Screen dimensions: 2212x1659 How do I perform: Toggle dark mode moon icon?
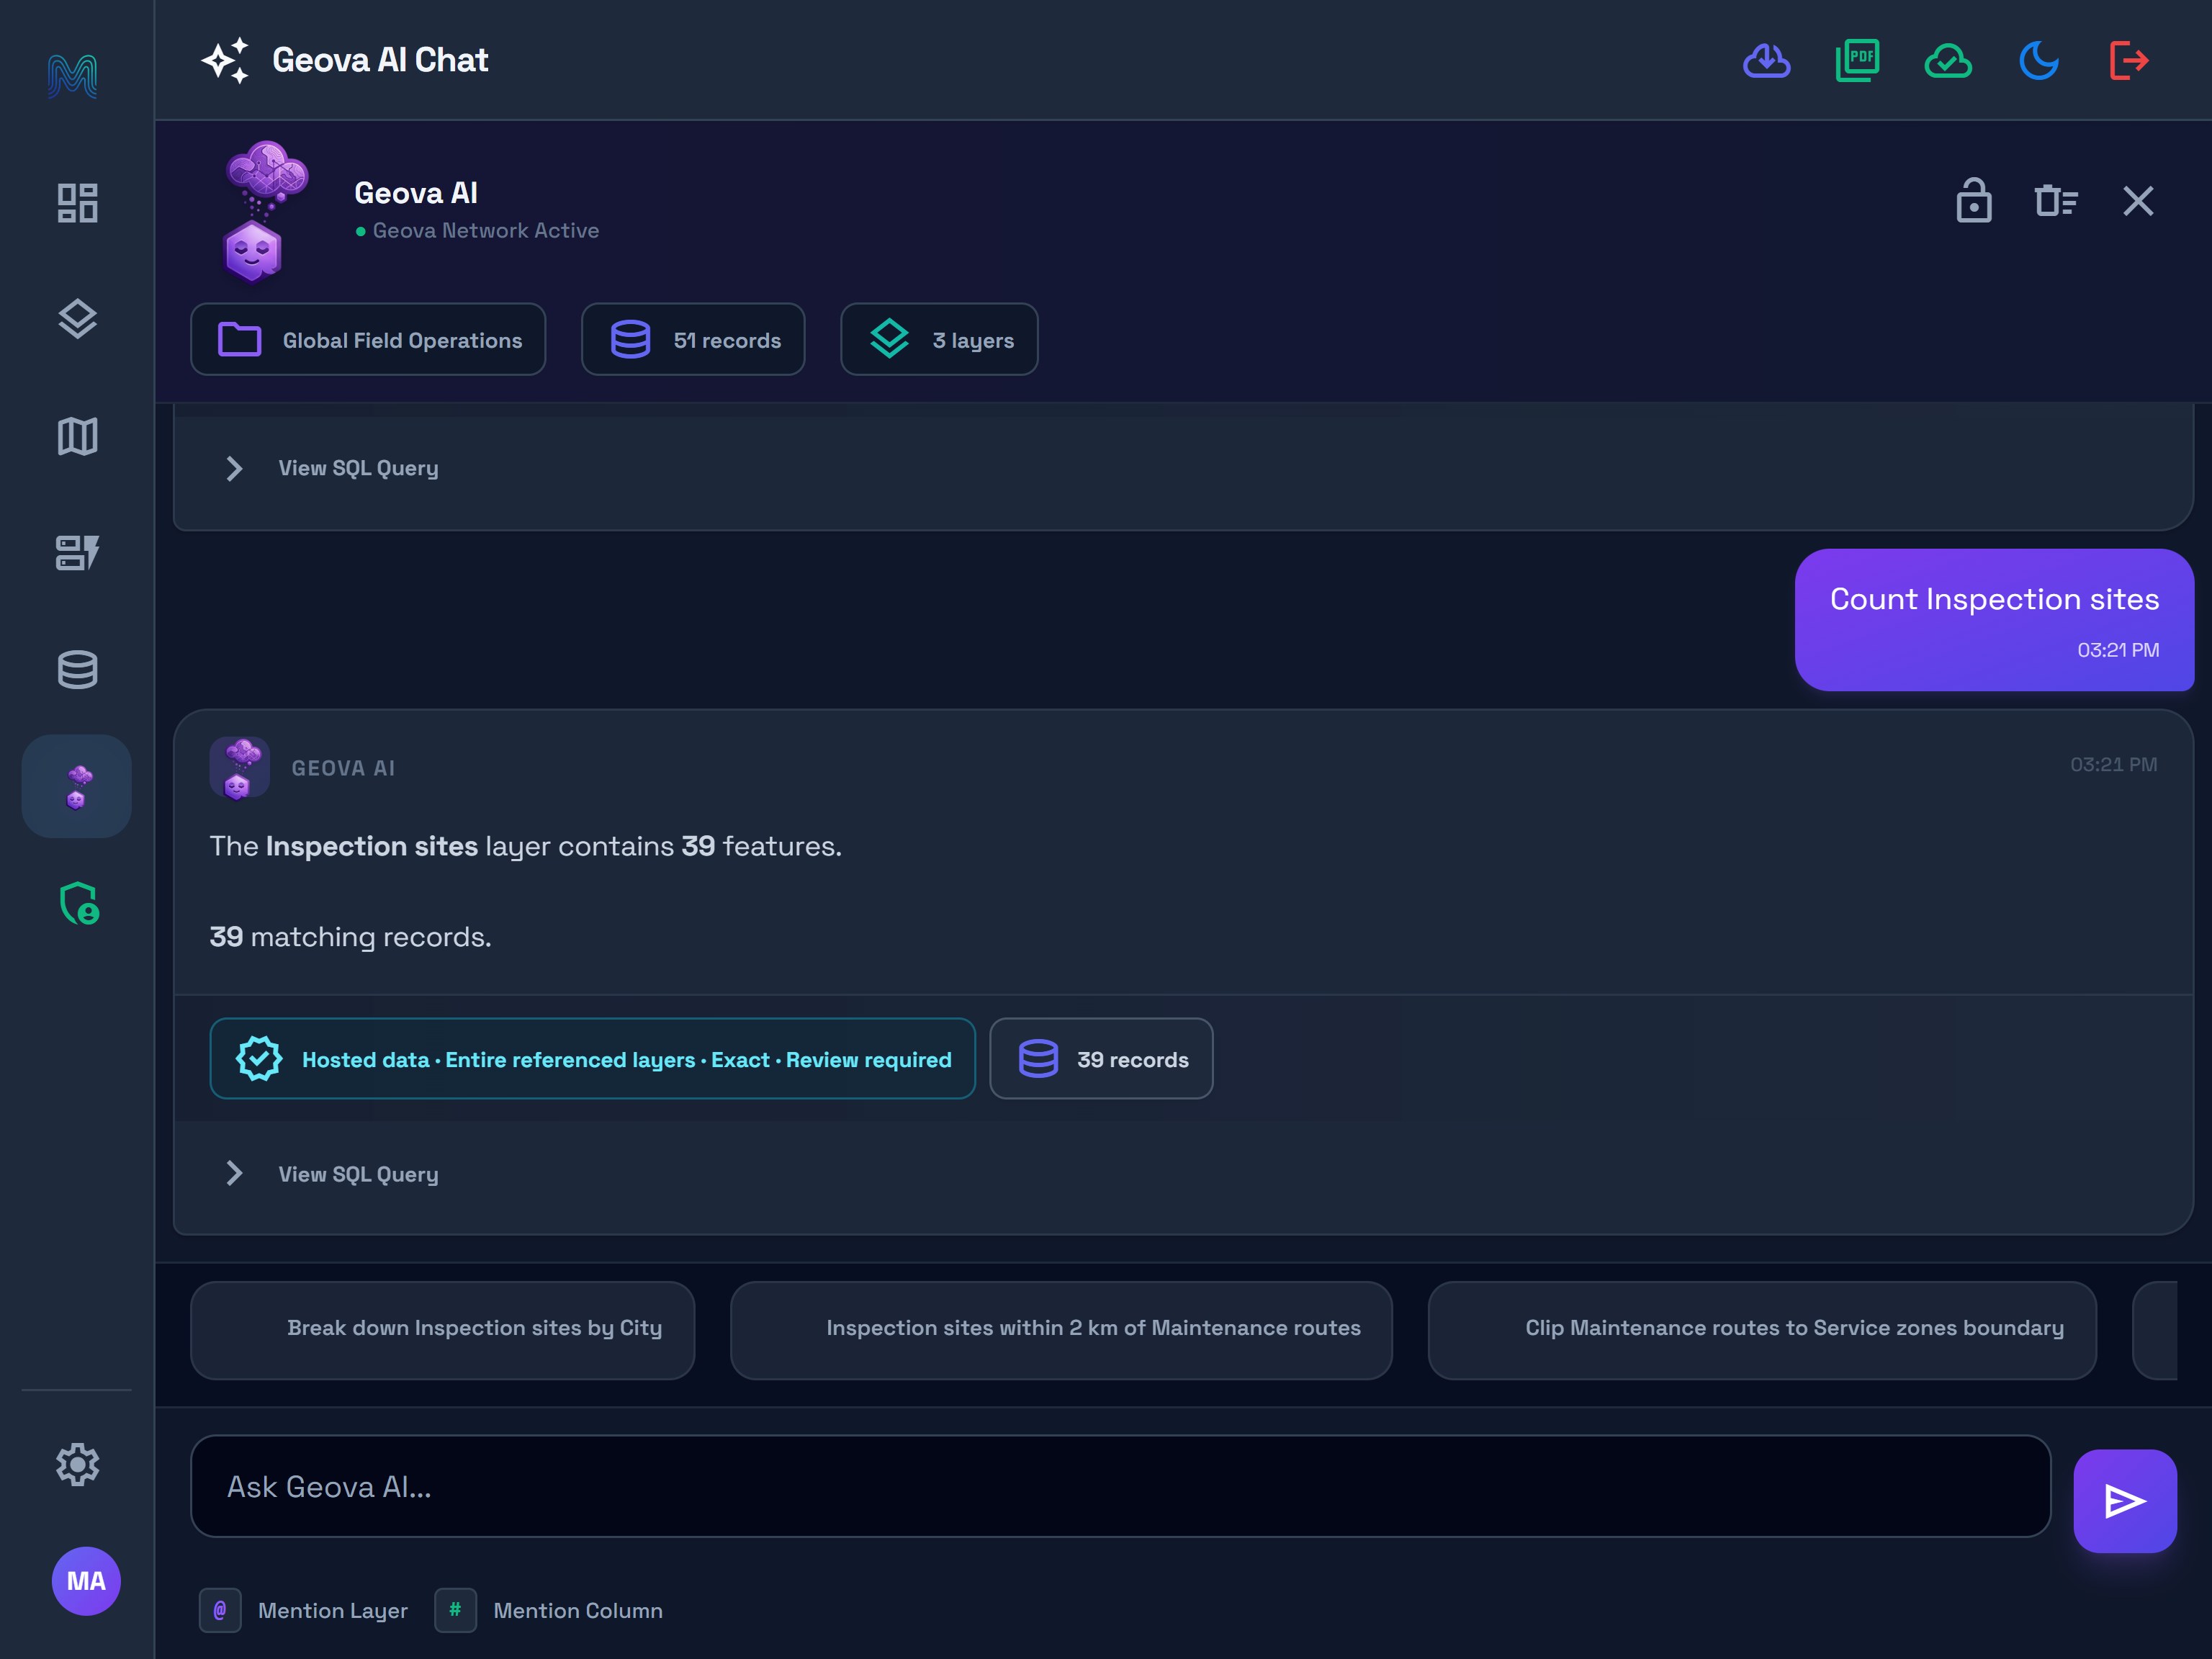[x=2038, y=61]
